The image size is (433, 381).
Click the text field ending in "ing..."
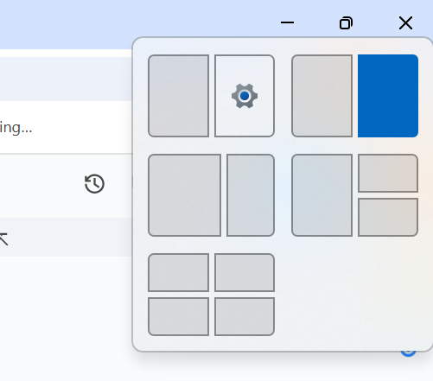pyautogui.click(x=66, y=127)
